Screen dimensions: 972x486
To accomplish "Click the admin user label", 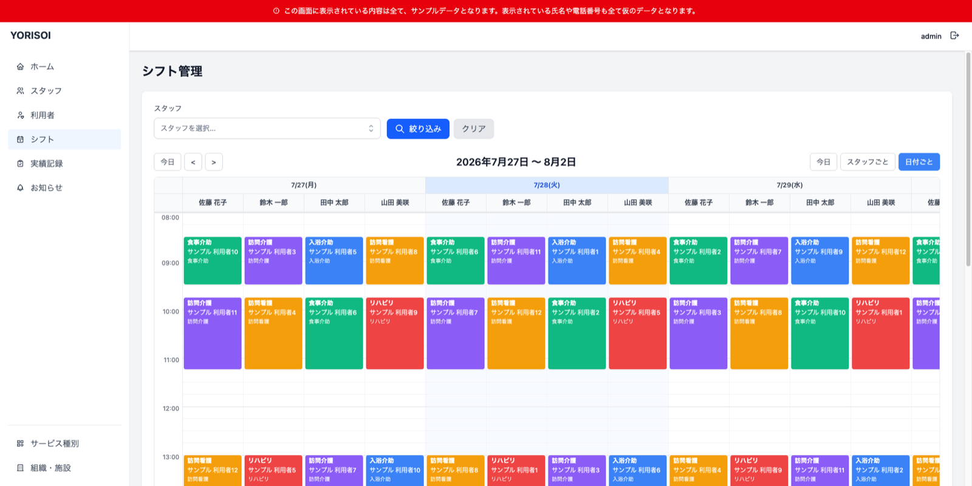I will pos(931,36).
